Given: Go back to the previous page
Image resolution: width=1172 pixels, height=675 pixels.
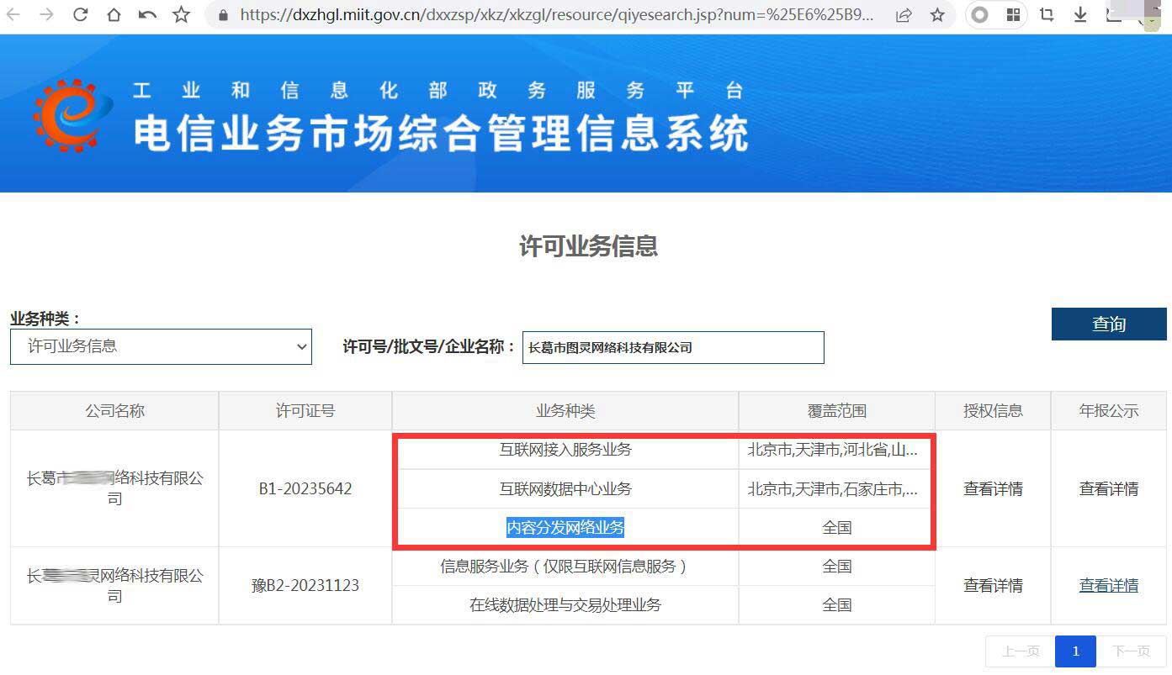Looking at the screenshot, I should point(13,14).
